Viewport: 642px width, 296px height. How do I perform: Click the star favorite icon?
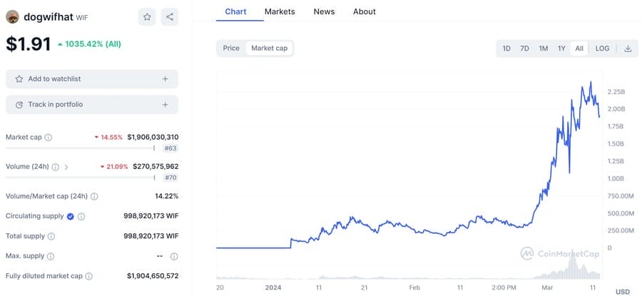pos(147,16)
